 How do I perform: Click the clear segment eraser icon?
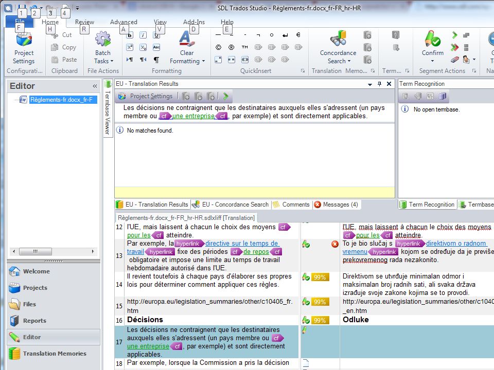coord(454,59)
